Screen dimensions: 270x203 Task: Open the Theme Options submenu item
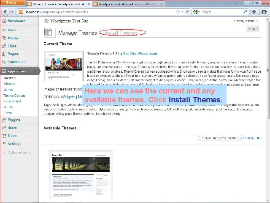pyautogui.click(x=14, y=96)
